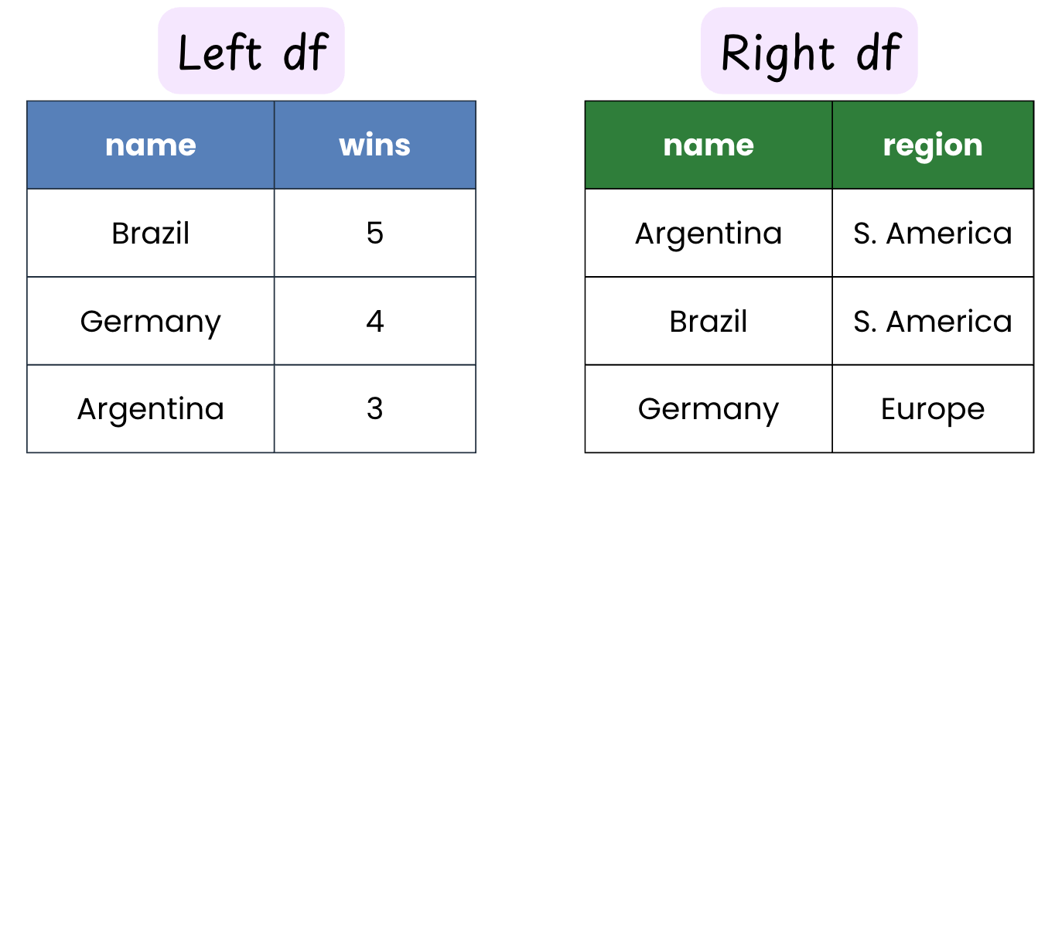Click the Right df title label
Image resolution: width=1055 pixels, height=945 pixels.
(x=809, y=52)
